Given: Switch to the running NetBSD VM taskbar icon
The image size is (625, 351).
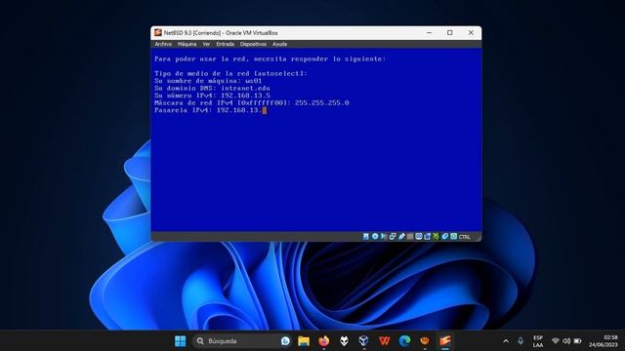Looking at the screenshot, I should coord(445,341).
